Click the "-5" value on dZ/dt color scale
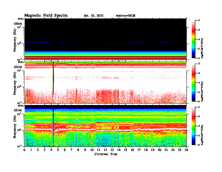Viewport: 222px width, 172px height. (x=199, y=135)
